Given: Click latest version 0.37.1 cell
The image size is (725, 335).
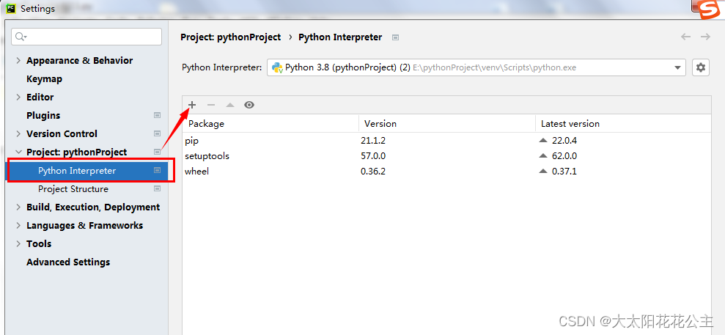Looking at the screenshot, I should tap(564, 172).
